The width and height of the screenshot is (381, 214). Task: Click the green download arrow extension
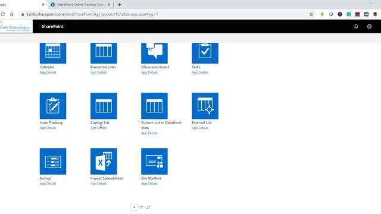pos(322,14)
